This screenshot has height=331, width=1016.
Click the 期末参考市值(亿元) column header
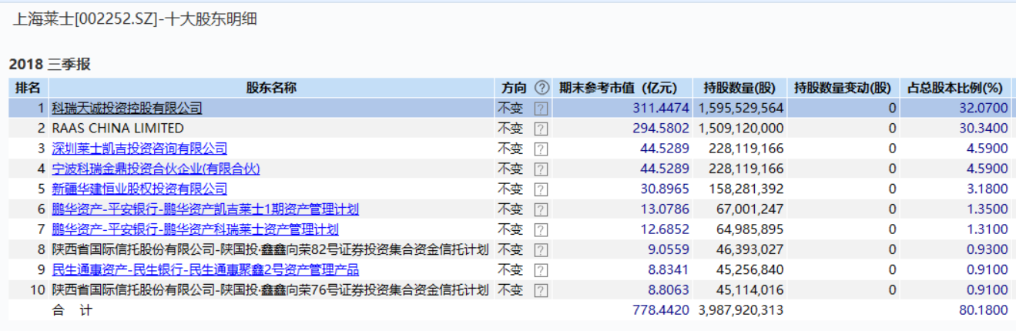618,88
